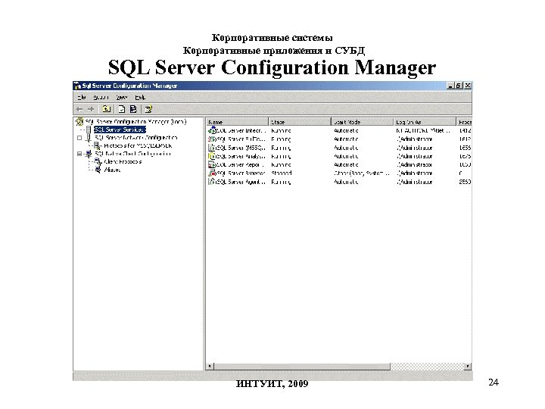545x409 pixels.
Task: Collapse the SQL Server Network Configuration node
Action: [79, 138]
